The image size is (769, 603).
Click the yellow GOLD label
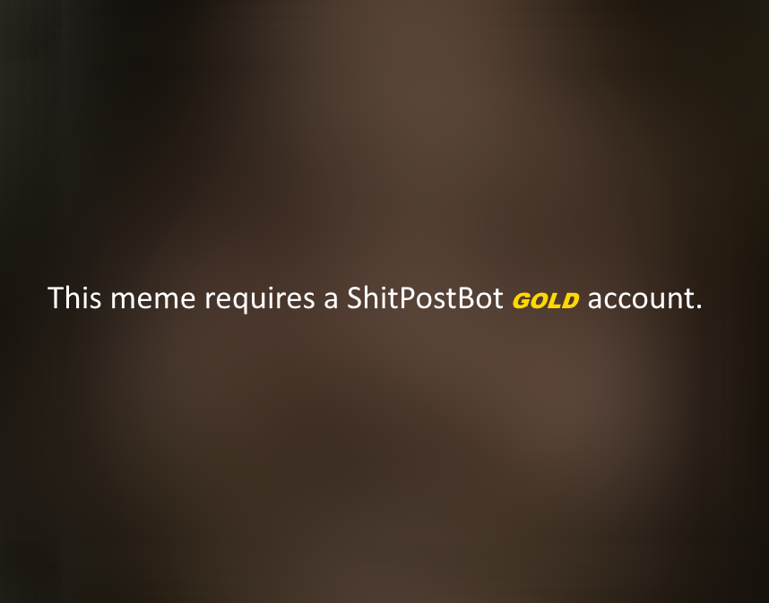click(x=546, y=300)
